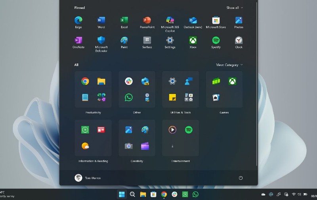Click the power button
This screenshot has width=317, height=200.
point(241,178)
